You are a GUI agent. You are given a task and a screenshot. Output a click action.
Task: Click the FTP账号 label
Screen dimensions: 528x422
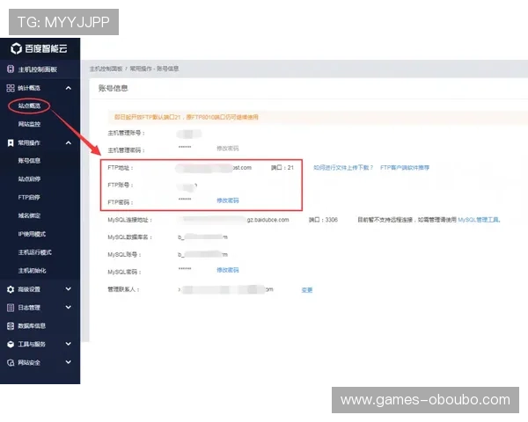click(121, 186)
